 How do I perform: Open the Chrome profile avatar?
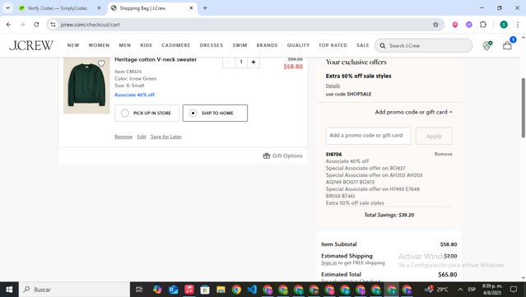click(x=504, y=25)
